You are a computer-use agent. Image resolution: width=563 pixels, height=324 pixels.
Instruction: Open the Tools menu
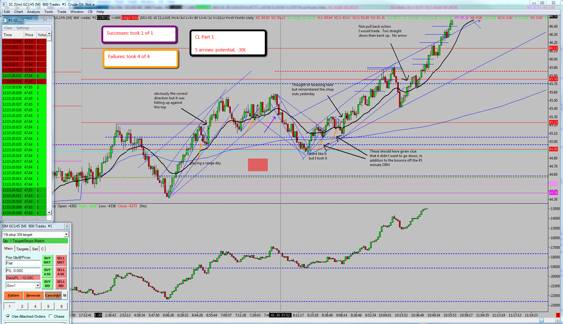48,12
